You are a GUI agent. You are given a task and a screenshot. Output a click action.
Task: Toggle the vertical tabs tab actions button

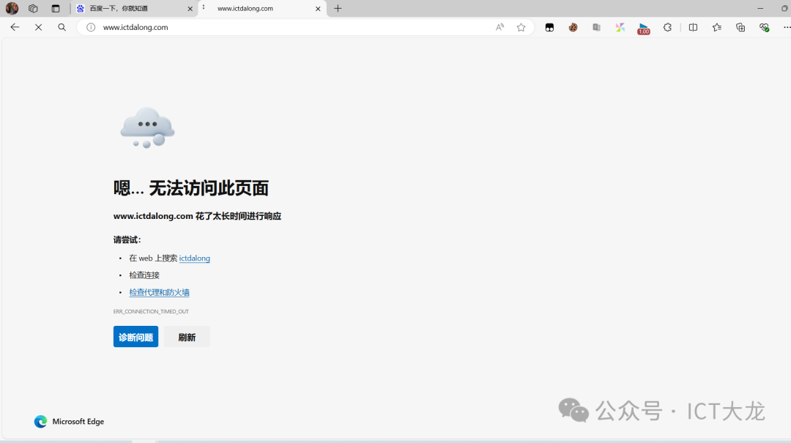(56, 9)
